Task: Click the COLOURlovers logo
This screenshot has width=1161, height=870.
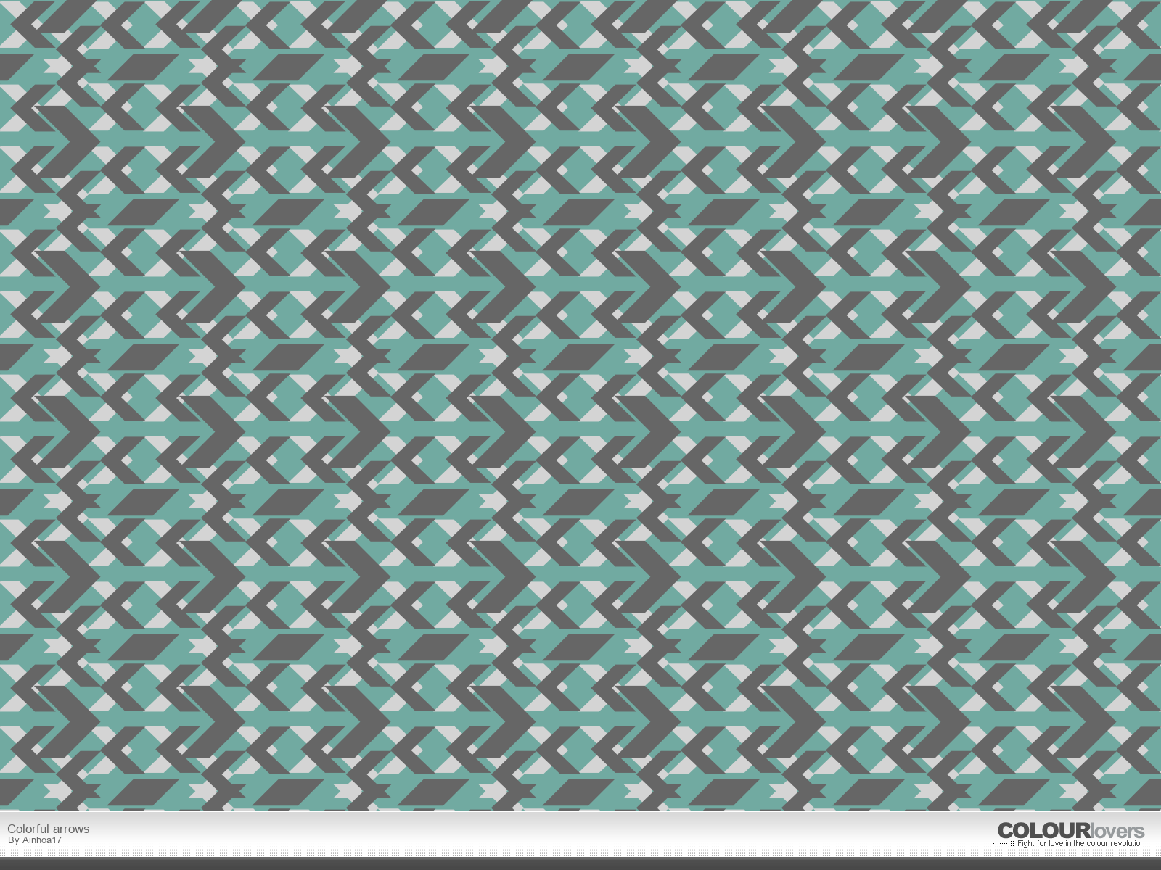Action: 1070,831
